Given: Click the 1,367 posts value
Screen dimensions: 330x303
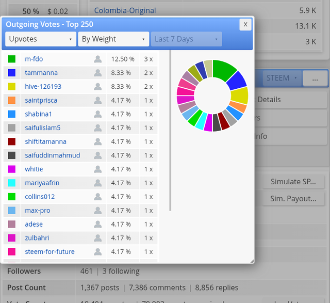Looking at the screenshot, I should click(100, 288).
